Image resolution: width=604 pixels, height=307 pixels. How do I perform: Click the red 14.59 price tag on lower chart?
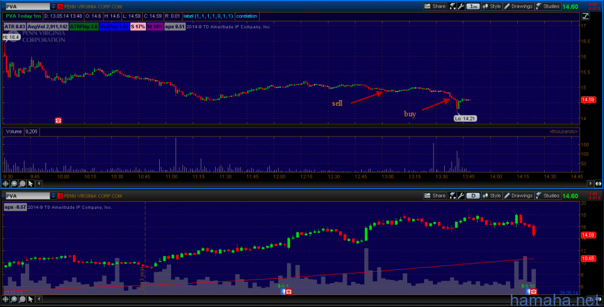(588, 235)
